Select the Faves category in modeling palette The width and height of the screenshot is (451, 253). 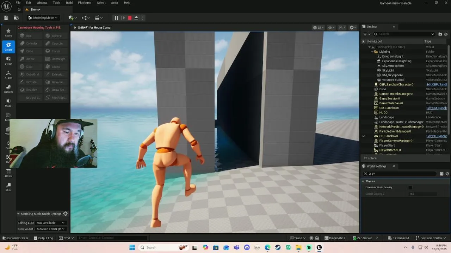pos(8,33)
